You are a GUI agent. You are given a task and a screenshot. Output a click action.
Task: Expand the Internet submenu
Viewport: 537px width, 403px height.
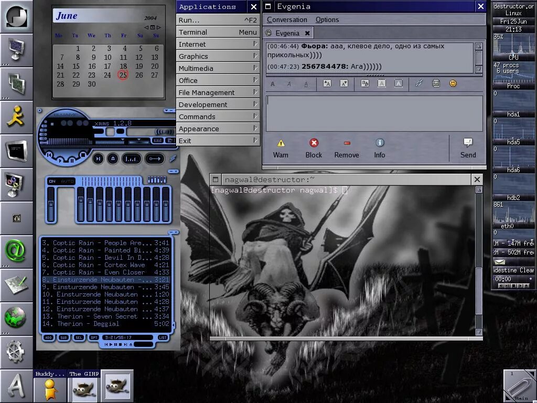pos(218,44)
